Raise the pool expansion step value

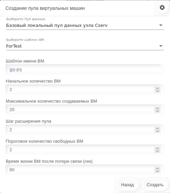click(158, 128)
